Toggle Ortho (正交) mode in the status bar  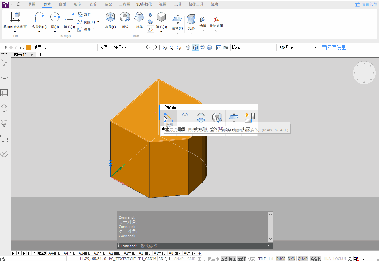(x=201, y=259)
